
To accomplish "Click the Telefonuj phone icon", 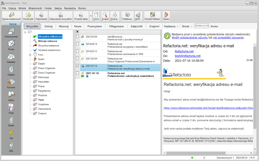I will pyautogui.click(x=127, y=16).
